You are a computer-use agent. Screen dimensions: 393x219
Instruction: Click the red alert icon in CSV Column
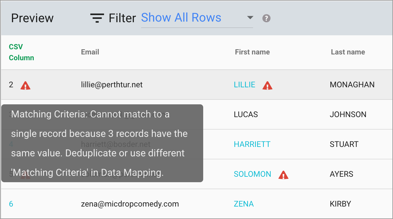(26, 85)
